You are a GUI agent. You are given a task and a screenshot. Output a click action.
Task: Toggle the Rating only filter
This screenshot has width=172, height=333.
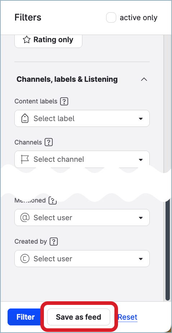48,40
